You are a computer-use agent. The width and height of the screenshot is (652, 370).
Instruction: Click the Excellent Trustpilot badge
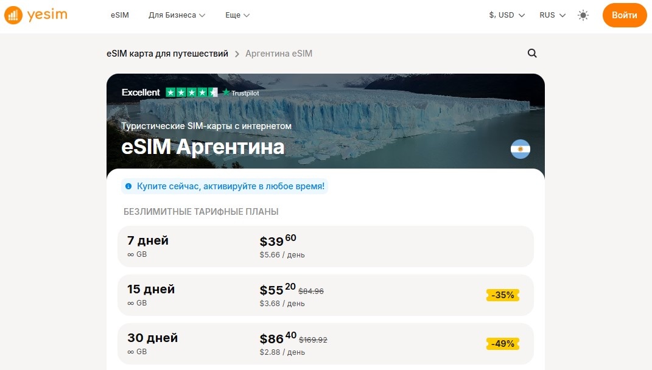[141, 92]
